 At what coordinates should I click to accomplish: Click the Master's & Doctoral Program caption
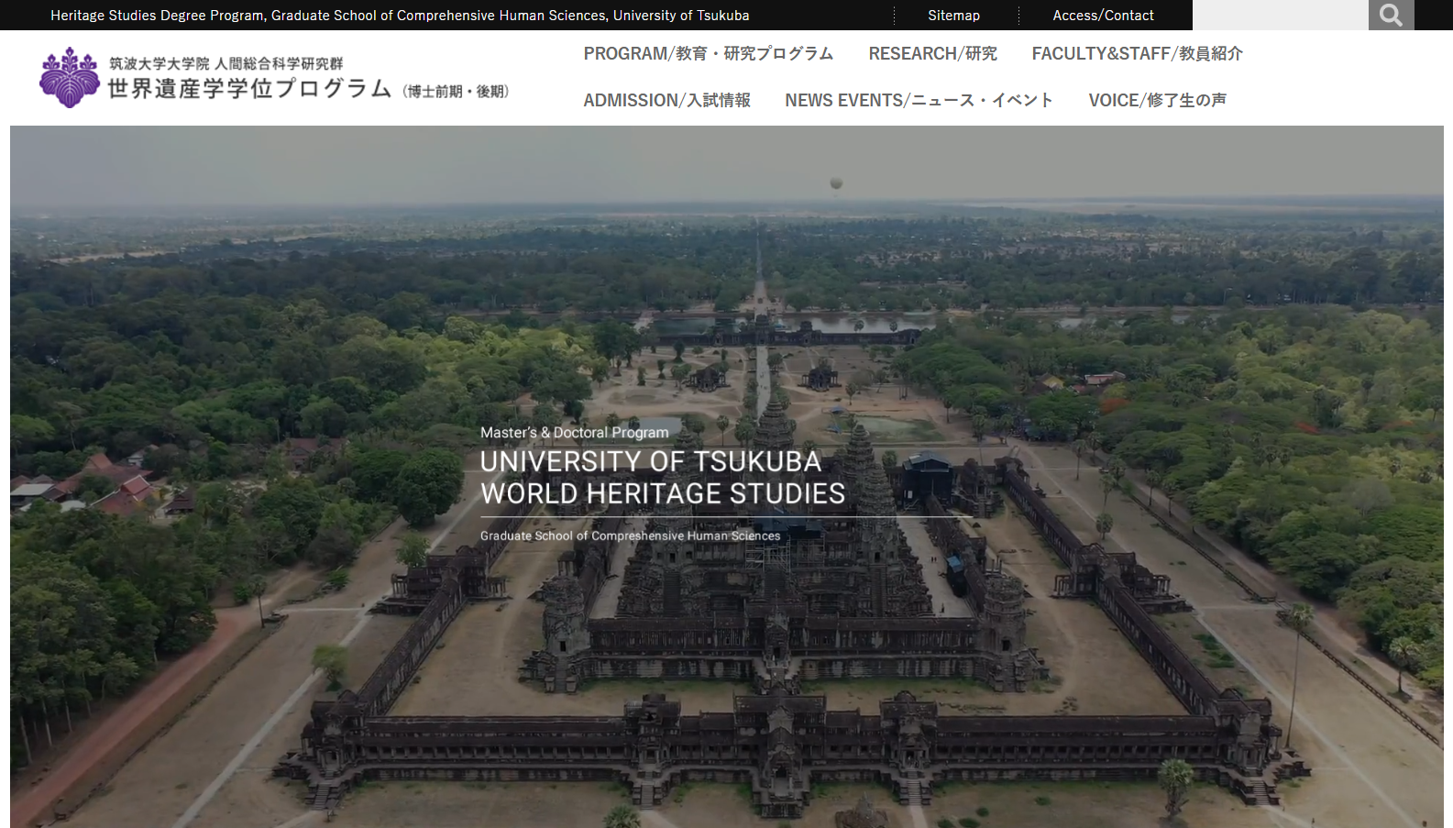tap(575, 433)
